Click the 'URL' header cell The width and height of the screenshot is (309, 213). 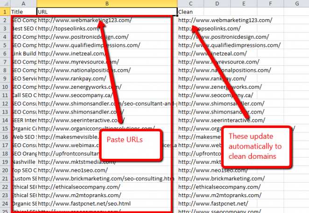107,12
